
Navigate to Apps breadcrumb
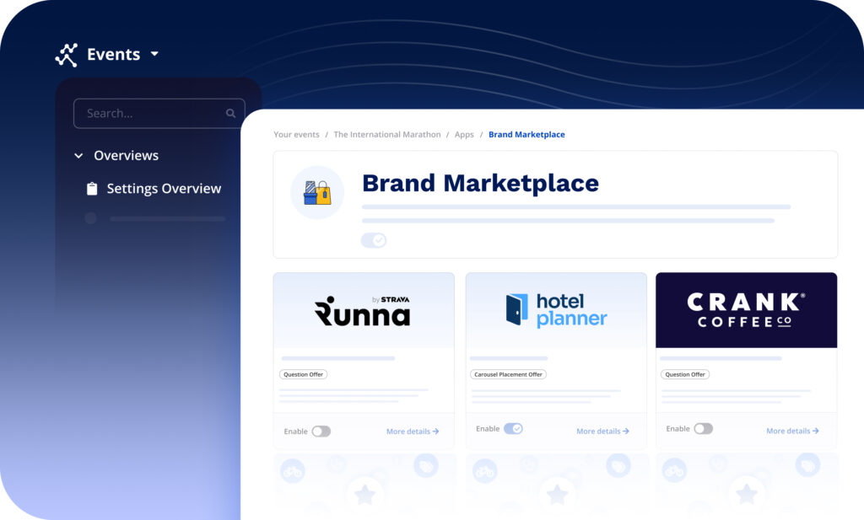(464, 135)
